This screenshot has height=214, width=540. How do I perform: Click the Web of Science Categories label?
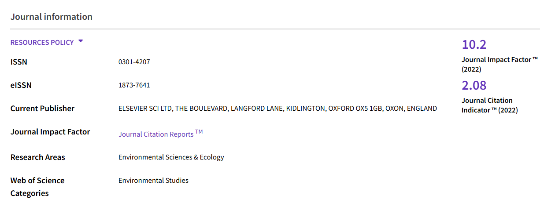37,187
